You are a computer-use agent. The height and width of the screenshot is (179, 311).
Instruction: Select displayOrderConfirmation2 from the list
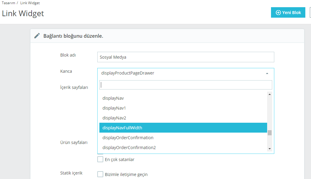(129, 148)
